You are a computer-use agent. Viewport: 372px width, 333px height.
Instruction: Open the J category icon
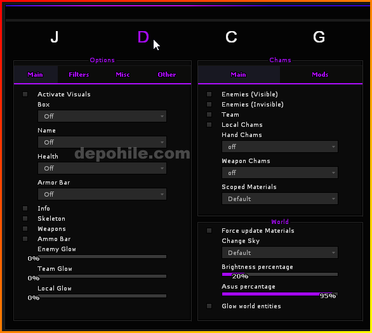coord(55,37)
